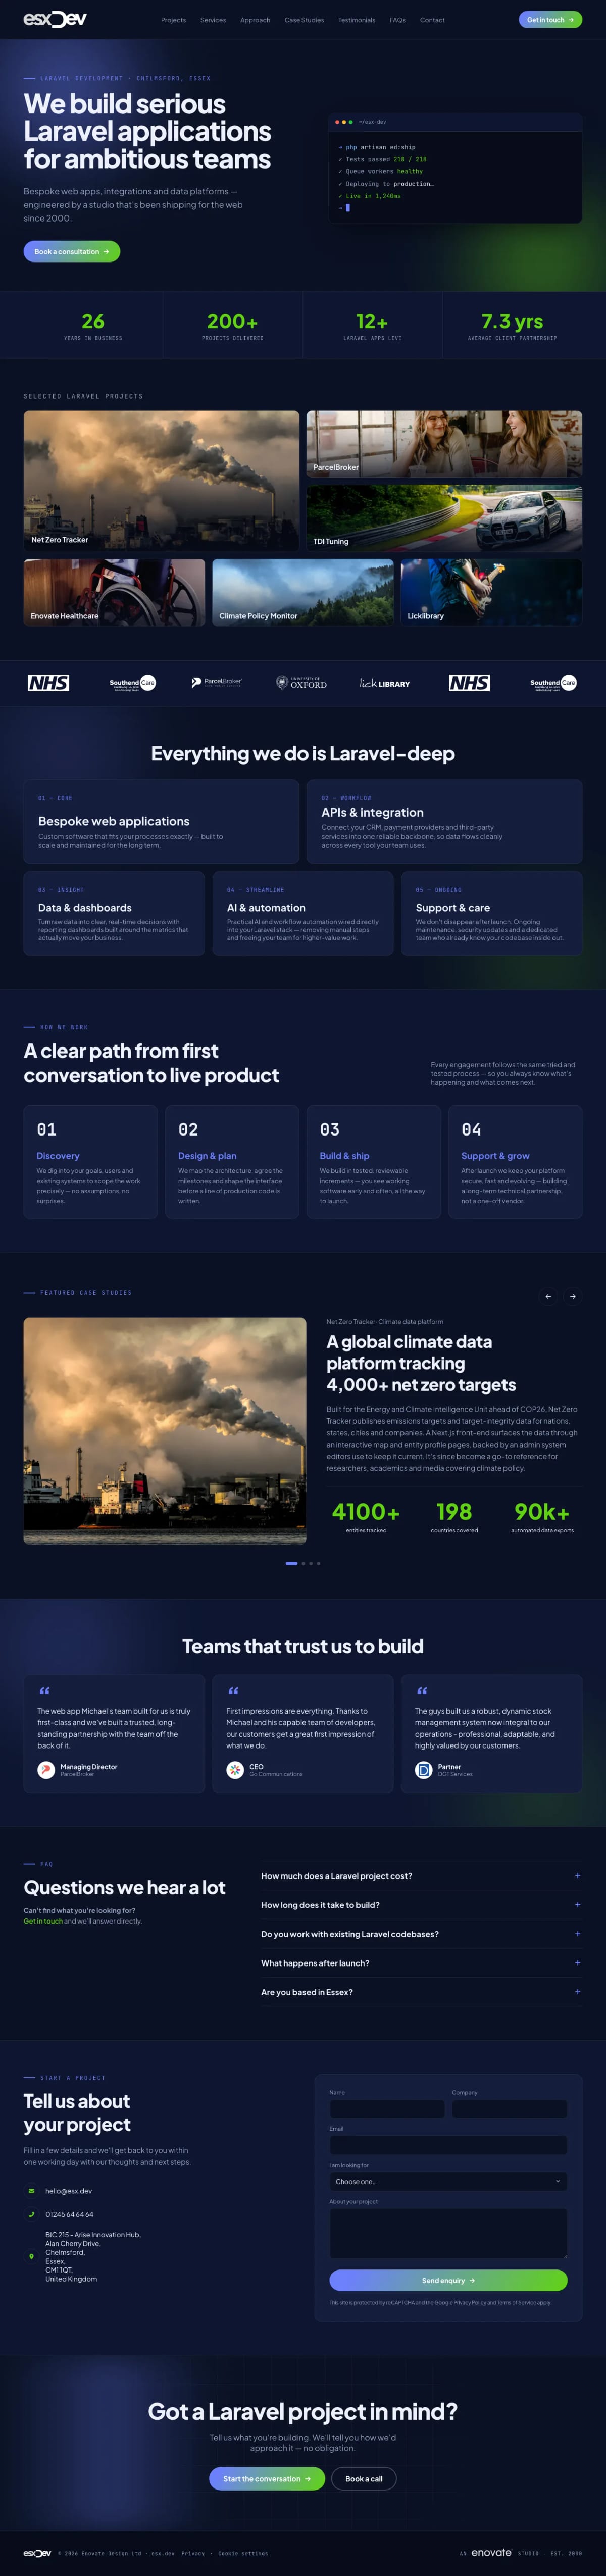Open the ParcelBroker project thumbnail
The width and height of the screenshot is (606, 2576).
444,444
